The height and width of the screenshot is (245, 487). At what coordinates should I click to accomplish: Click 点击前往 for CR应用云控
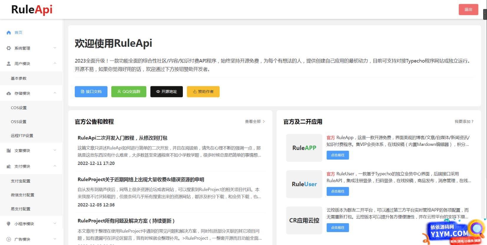pos(338,227)
